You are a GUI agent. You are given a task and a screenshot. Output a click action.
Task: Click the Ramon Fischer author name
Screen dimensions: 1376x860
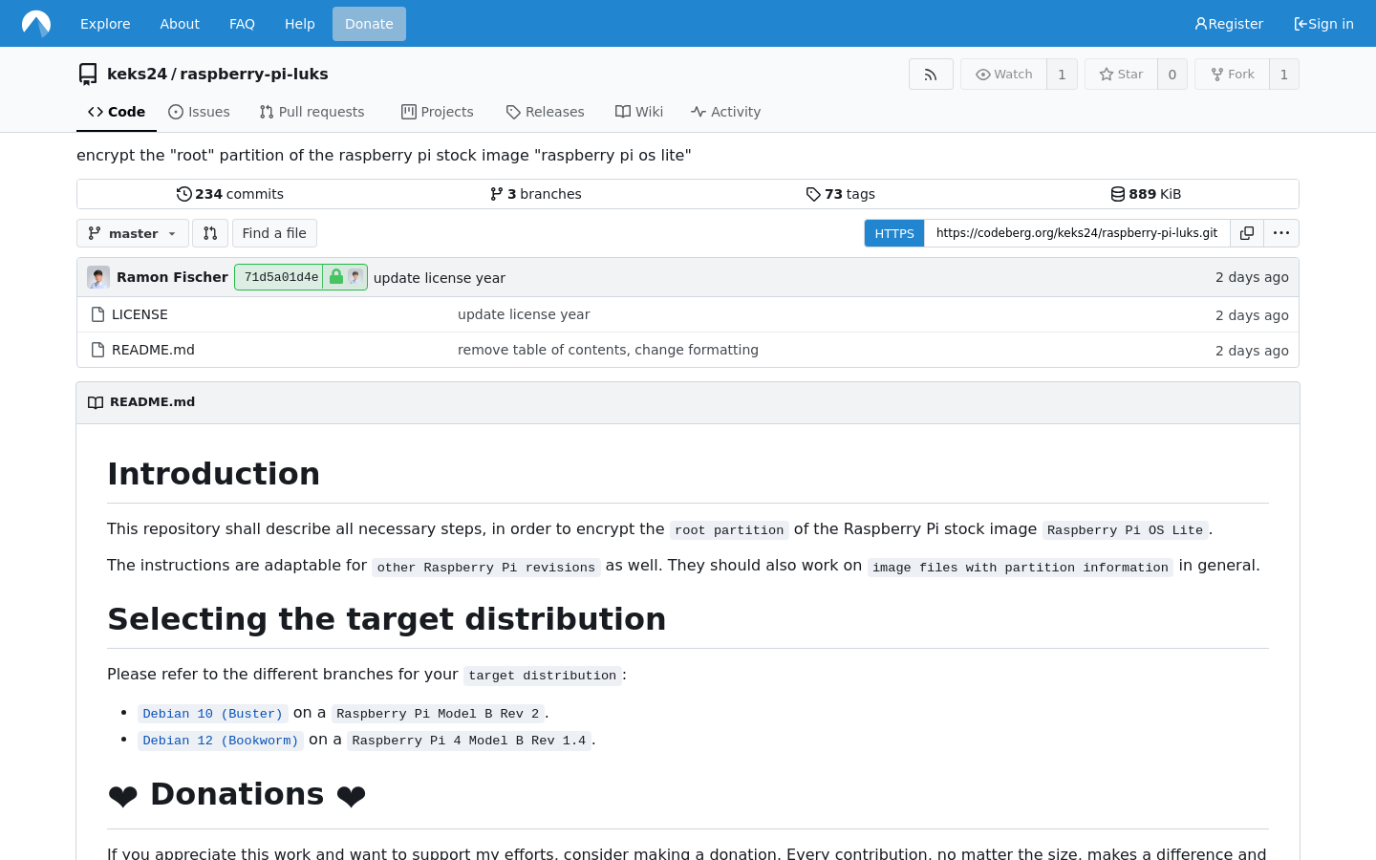172,277
